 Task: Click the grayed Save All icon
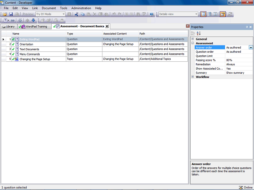(17, 14)
